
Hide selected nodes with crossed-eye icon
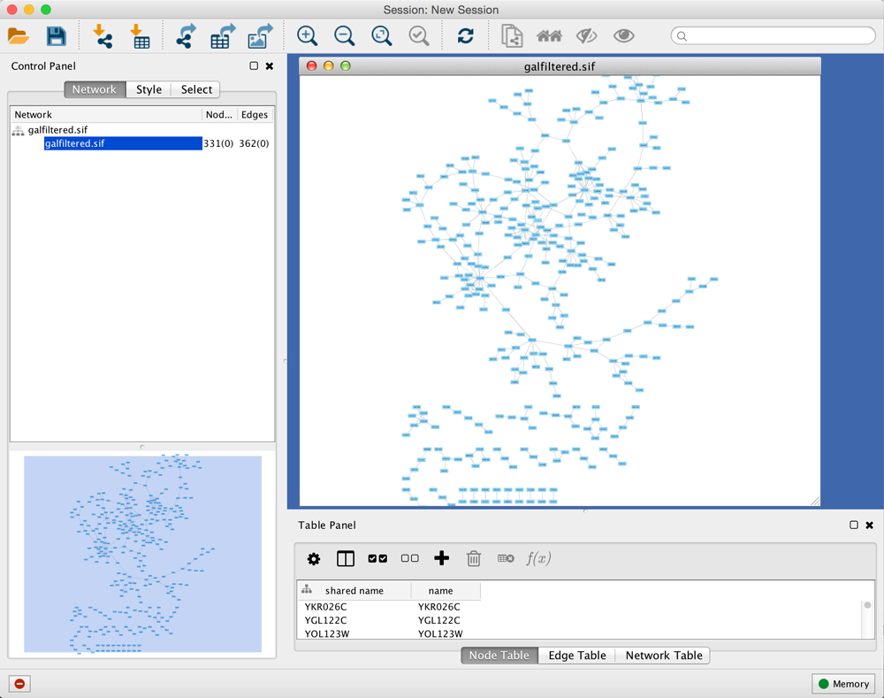click(x=586, y=36)
